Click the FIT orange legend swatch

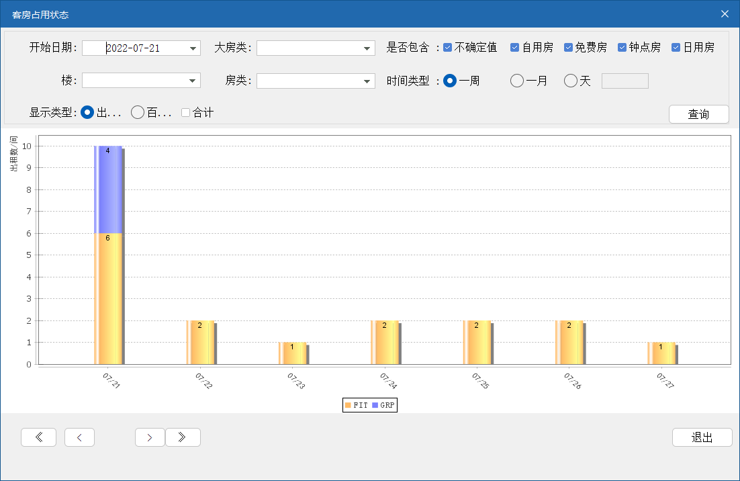pyautogui.click(x=348, y=405)
